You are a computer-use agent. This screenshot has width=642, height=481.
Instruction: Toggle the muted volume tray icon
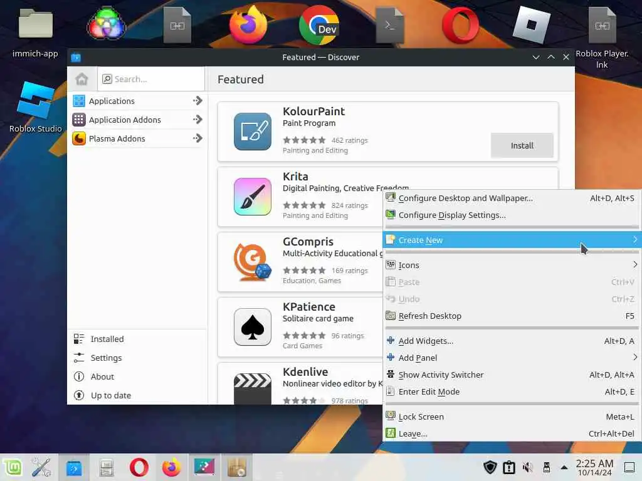click(x=528, y=467)
